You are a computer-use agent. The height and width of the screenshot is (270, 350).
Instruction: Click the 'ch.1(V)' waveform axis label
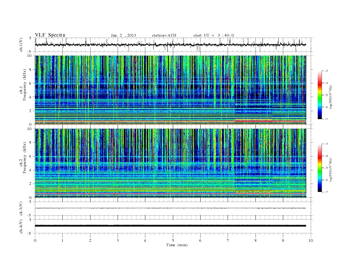coord(21,45)
